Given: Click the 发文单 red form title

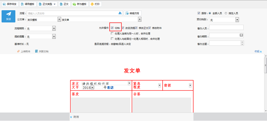Looking at the screenshot, I should [132, 71].
